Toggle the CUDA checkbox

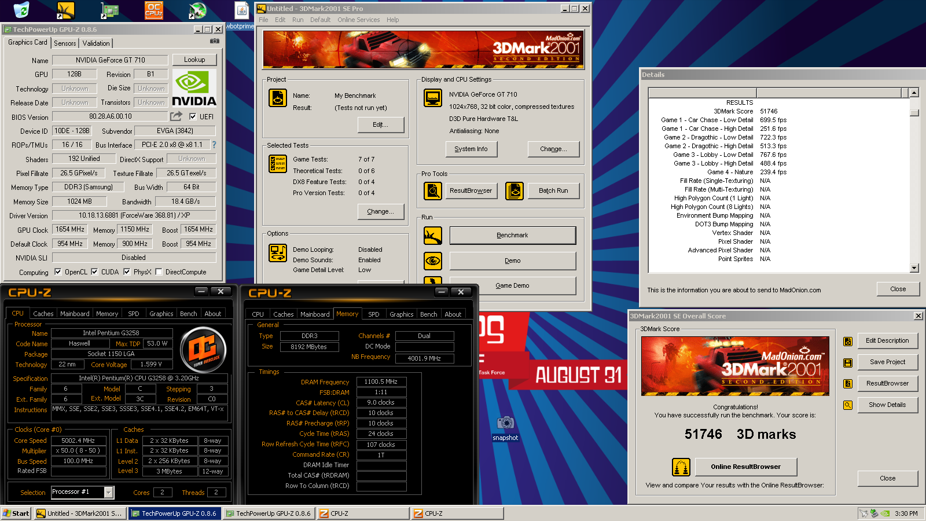point(94,271)
